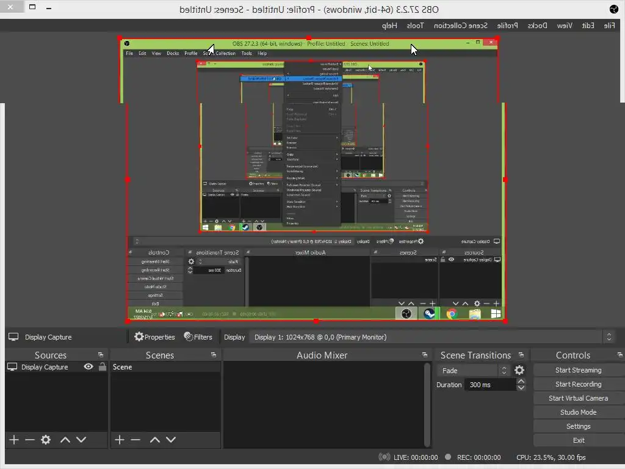Click the OBS taskbar icon inside the preview

406,313
